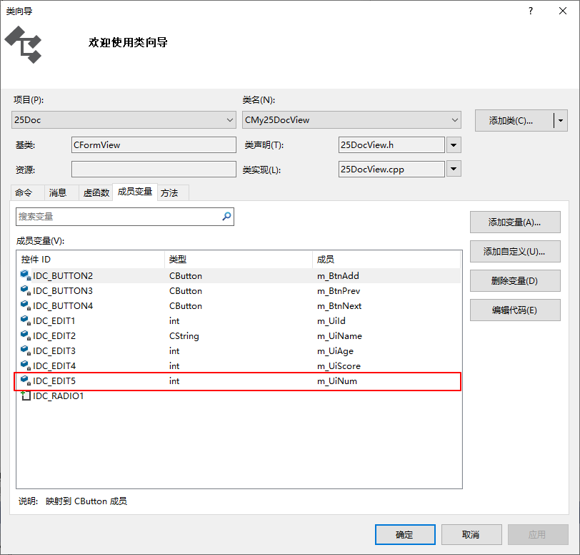
Task: Open the 方法 tab
Action: [171, 192]
